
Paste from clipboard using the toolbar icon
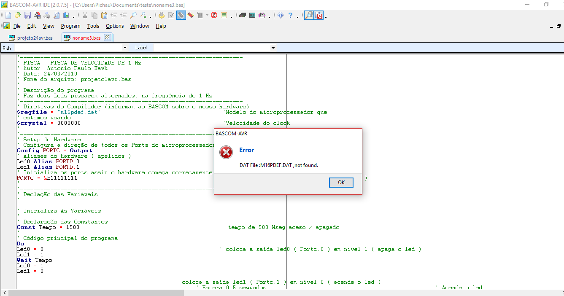coord(104,15)
